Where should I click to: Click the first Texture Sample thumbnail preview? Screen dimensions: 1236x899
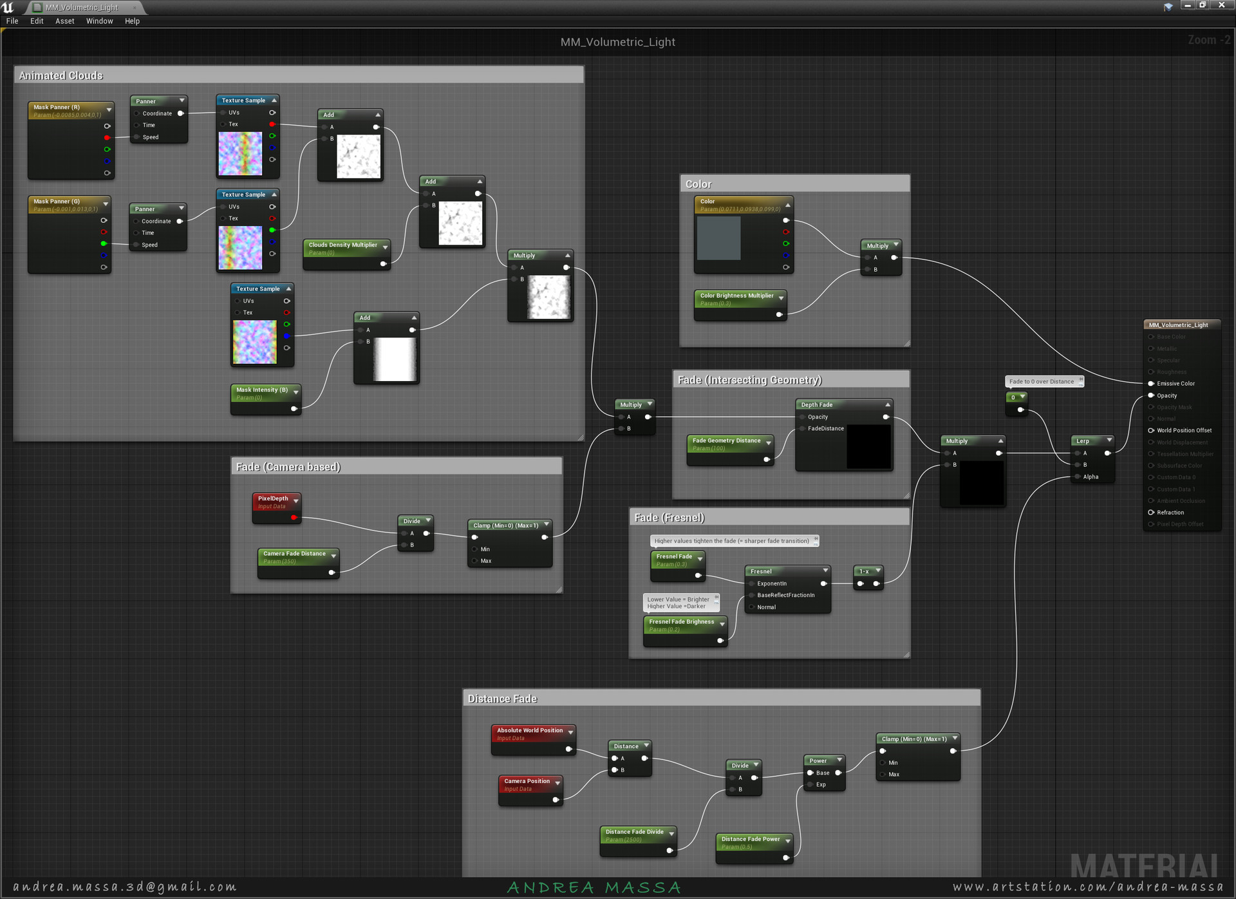pos(240,154)
